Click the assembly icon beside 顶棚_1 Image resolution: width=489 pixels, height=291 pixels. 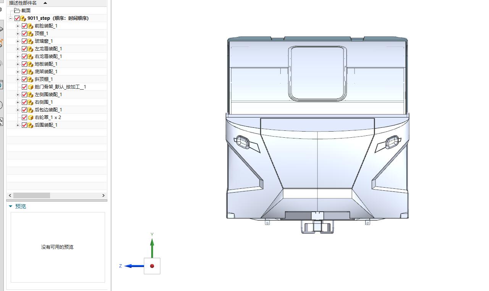[x=31, y=34]
